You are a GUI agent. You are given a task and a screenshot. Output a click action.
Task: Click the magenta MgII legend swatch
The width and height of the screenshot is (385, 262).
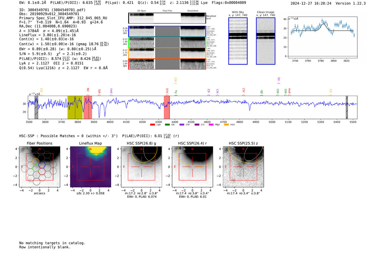click(x=211, y=125)
